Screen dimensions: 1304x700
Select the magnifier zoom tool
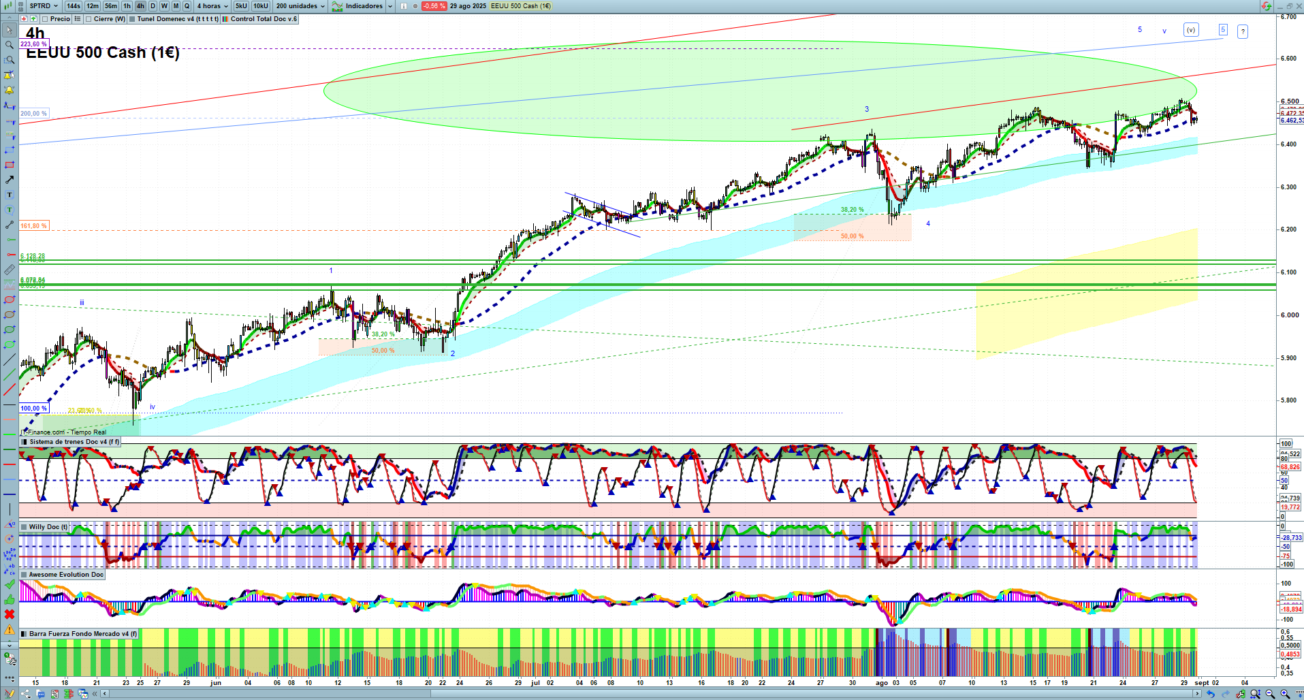pos(10,45)
